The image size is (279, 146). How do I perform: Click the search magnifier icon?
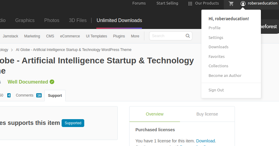click(188, 36)
